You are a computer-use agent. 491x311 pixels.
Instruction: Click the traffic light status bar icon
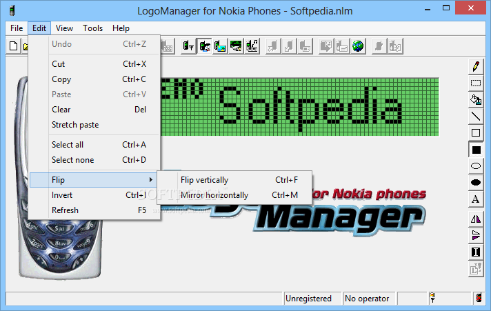coord(432,298)
